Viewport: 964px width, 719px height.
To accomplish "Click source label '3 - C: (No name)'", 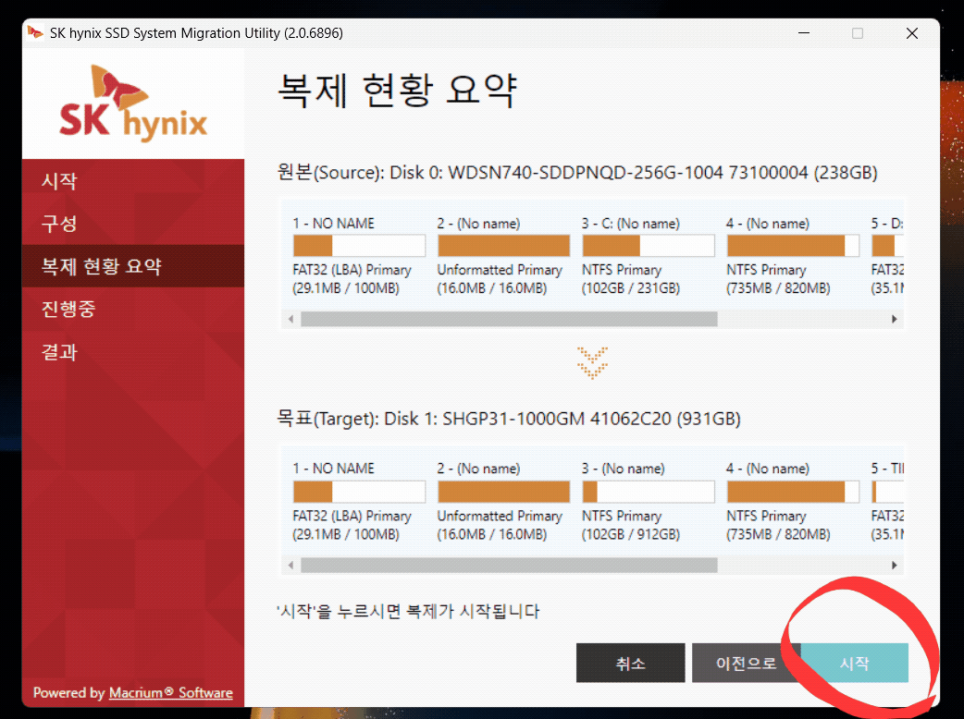I will (x=630, y=224).
